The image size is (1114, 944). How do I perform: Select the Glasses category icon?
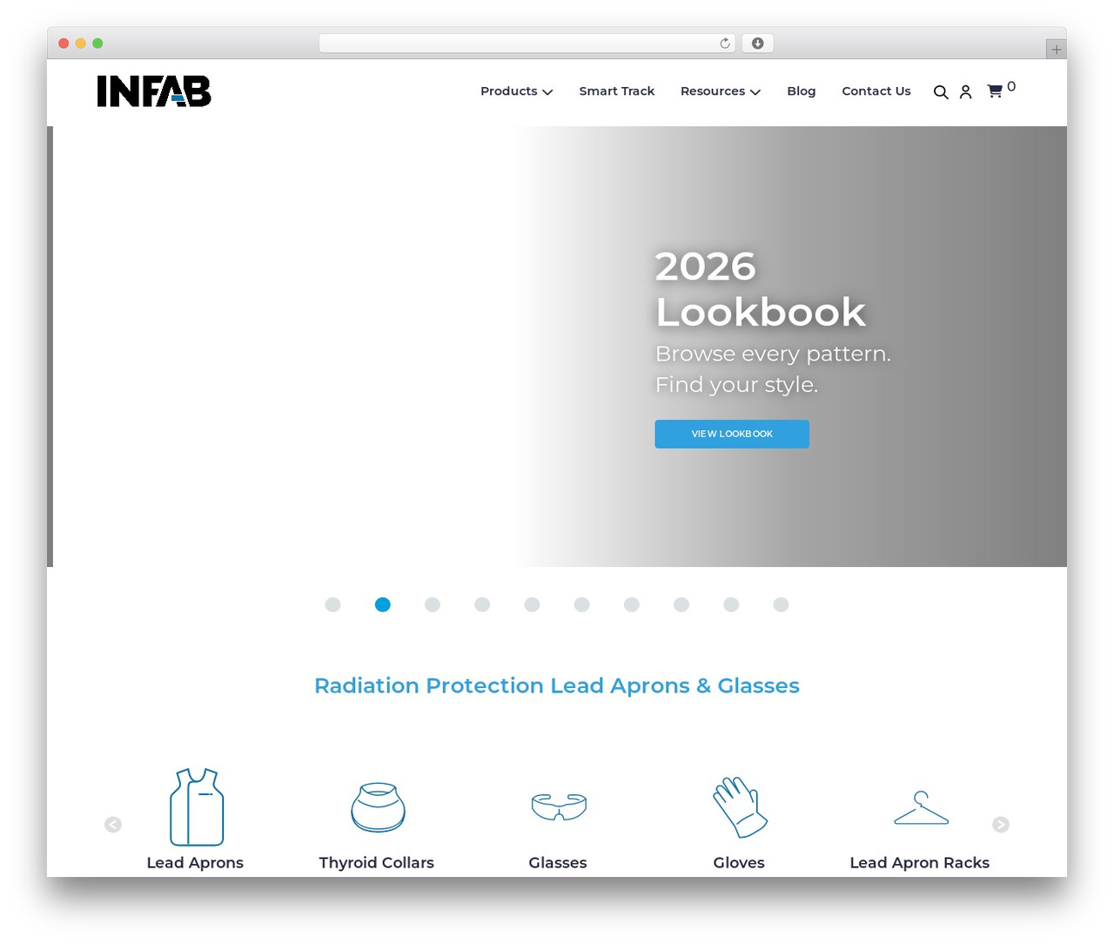click(x=559, y=807)
